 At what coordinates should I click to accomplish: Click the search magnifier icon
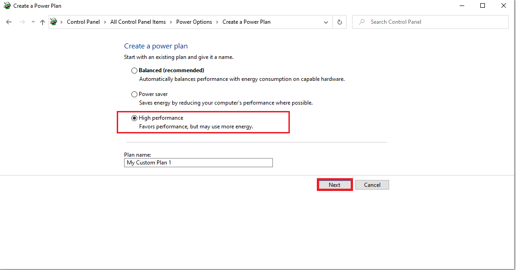tap(362, 21)
